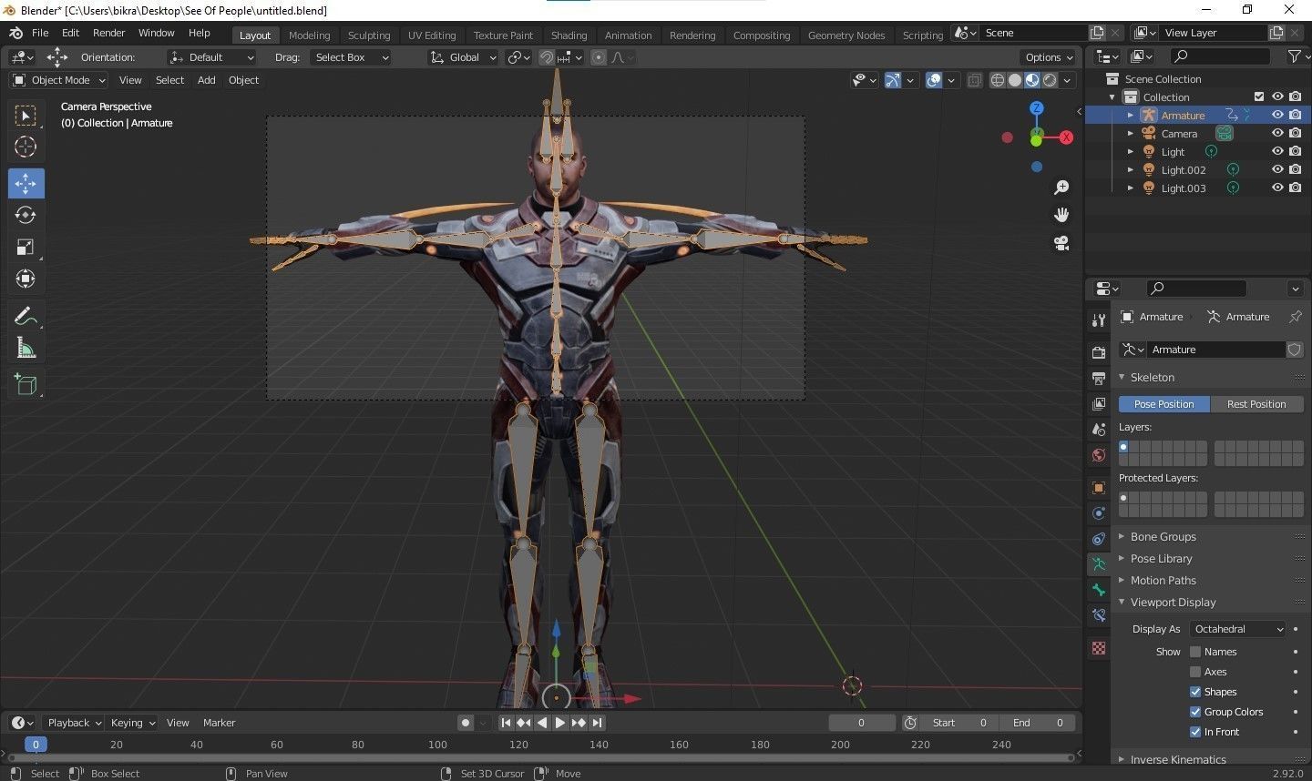Expand the Armature tree item
The height and width of the screenshot is (781, 1312).
point(1131,116)
